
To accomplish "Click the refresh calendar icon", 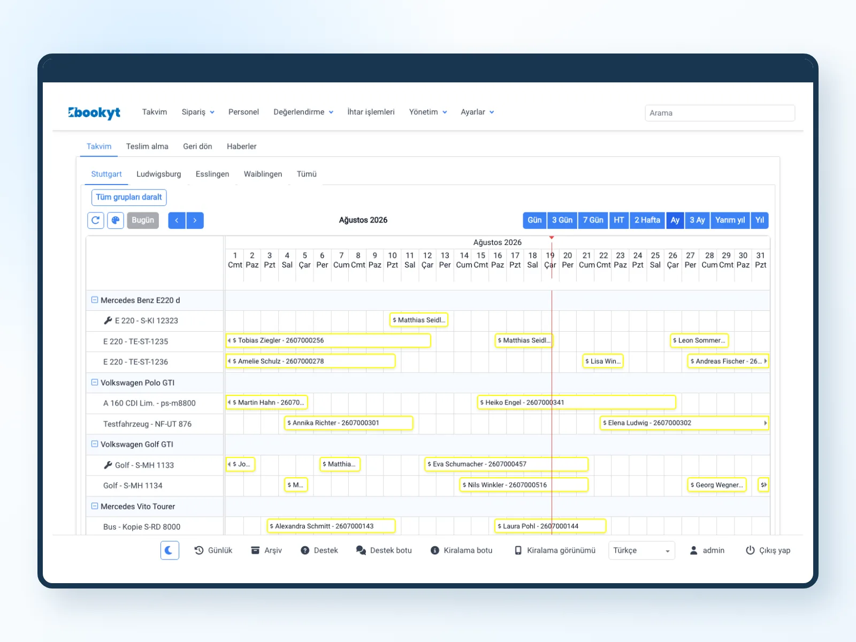I will tap(95, 220).
